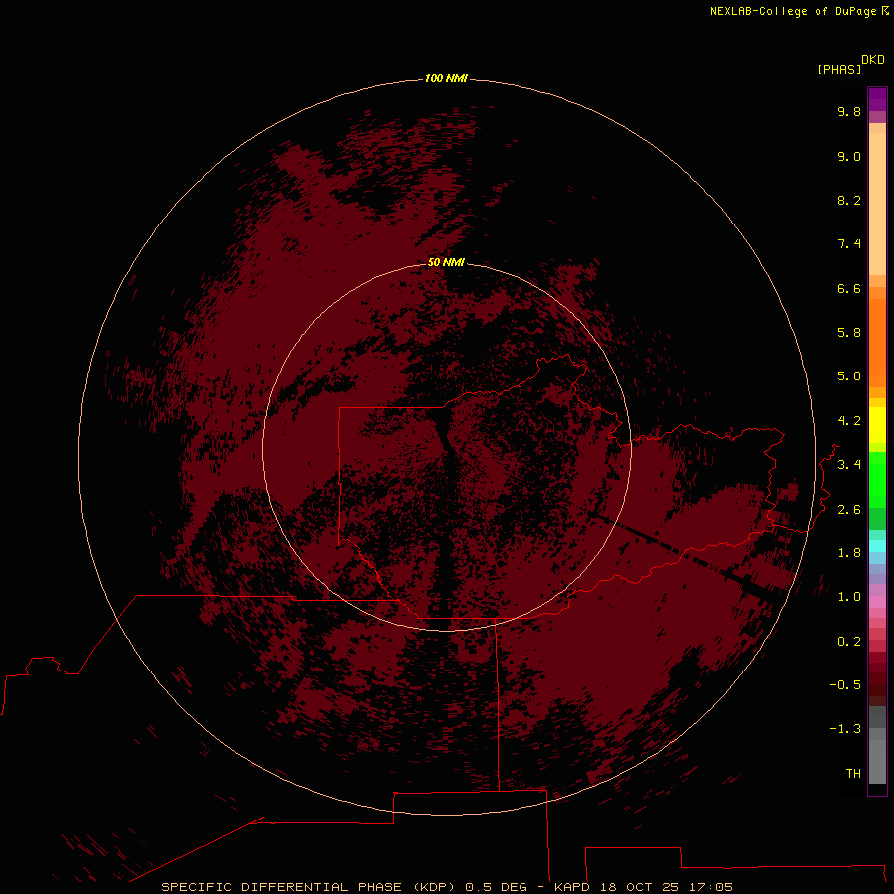894x894 pixels.
Task: Click the "18 OCT 25" date text
Action: point(640,887)
